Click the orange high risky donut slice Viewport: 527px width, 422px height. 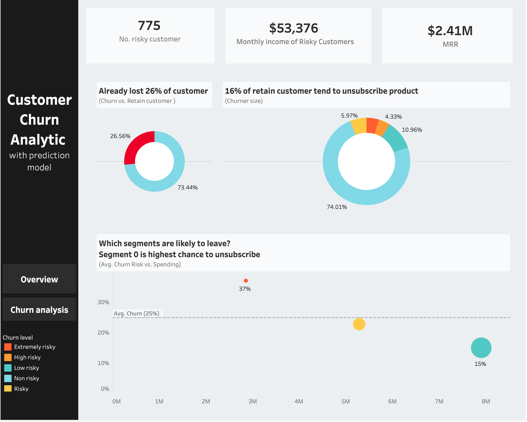[x=382, y=128]
